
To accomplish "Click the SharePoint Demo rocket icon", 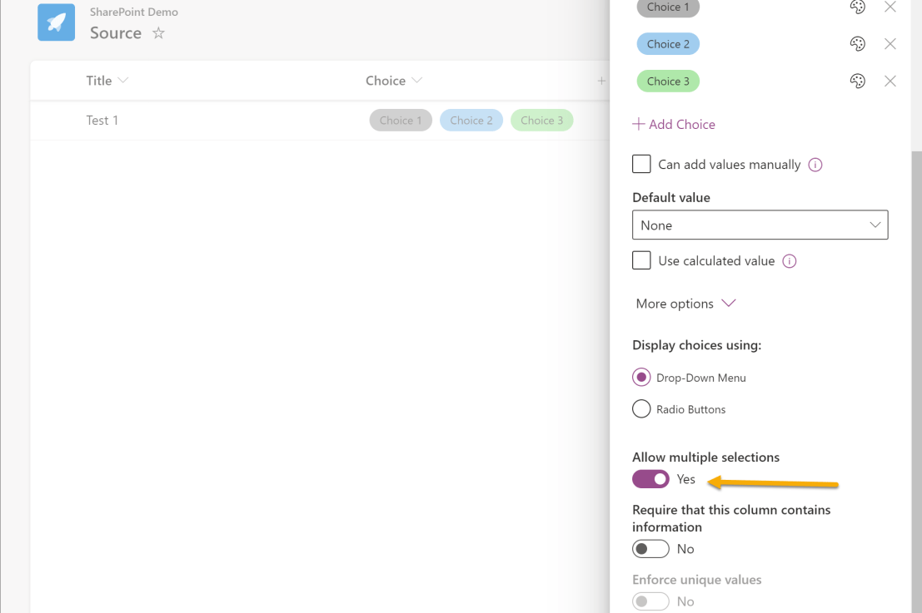I will point(55,22).
